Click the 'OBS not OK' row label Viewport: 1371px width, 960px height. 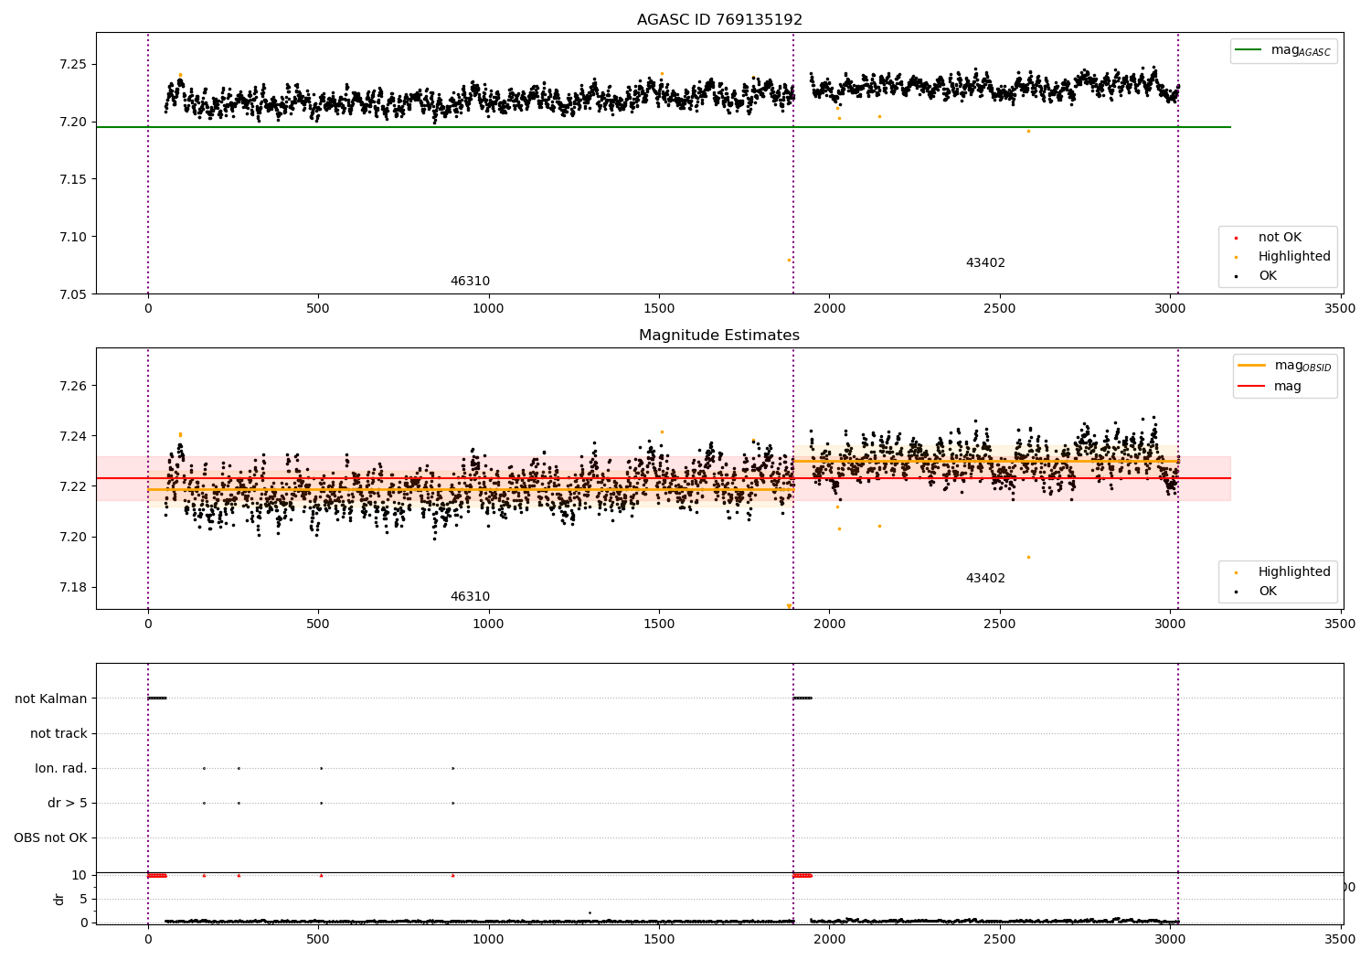pos(50,837)
